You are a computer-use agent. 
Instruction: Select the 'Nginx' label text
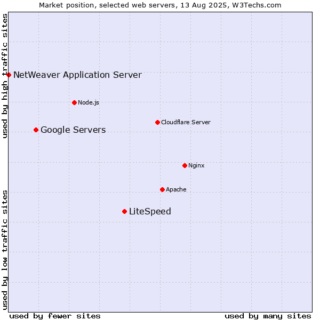[196, 165]
